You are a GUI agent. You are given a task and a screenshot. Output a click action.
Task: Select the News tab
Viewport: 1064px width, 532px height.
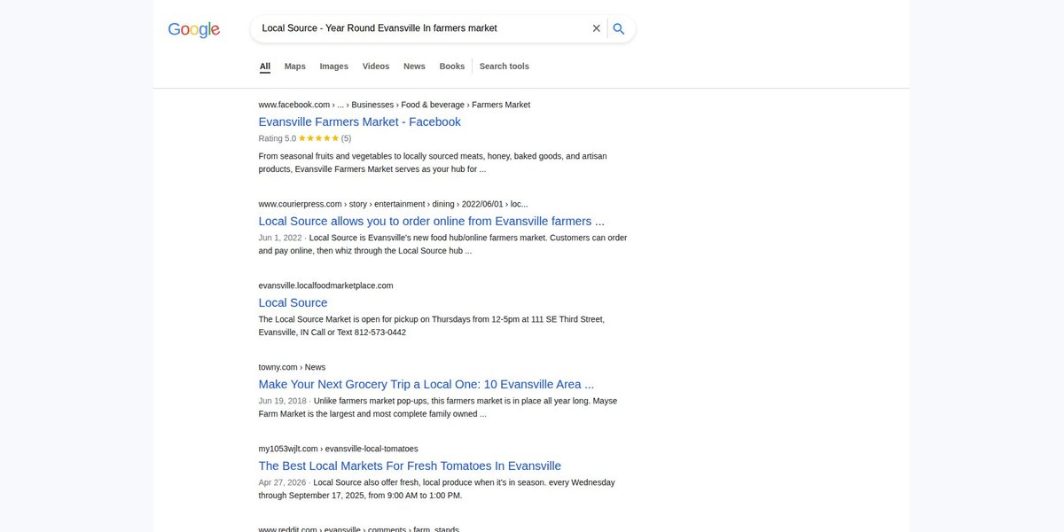414,66
